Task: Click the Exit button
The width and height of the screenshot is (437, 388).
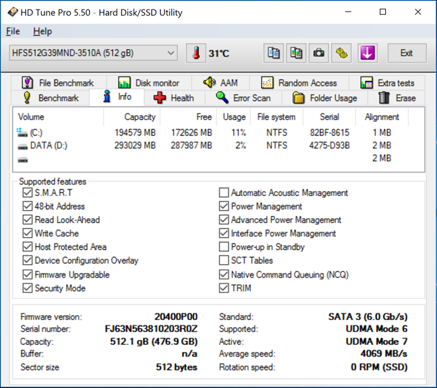Action: tap(407, 53)
